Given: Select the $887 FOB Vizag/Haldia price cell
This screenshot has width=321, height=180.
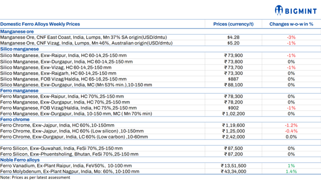Looking at the screenshot, I should (x=233, y=79).
